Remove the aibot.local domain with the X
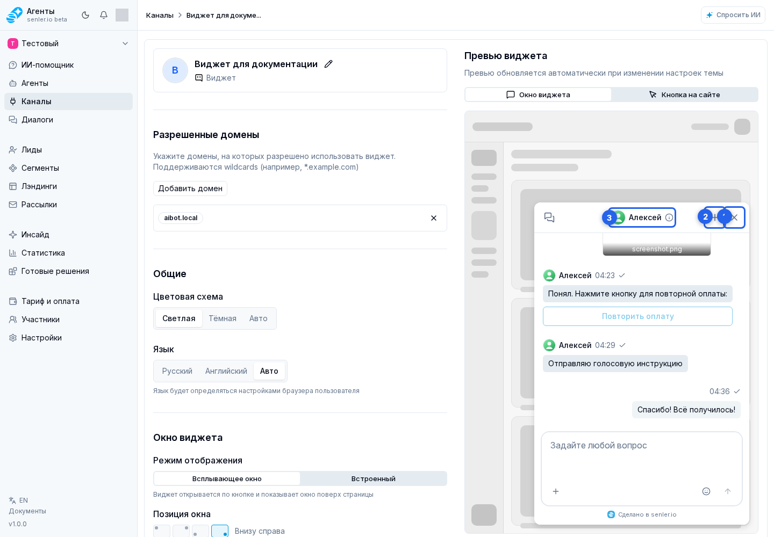The width and height of the screenshot is (774, 537). pyautogui.click(x=434, y=218)
